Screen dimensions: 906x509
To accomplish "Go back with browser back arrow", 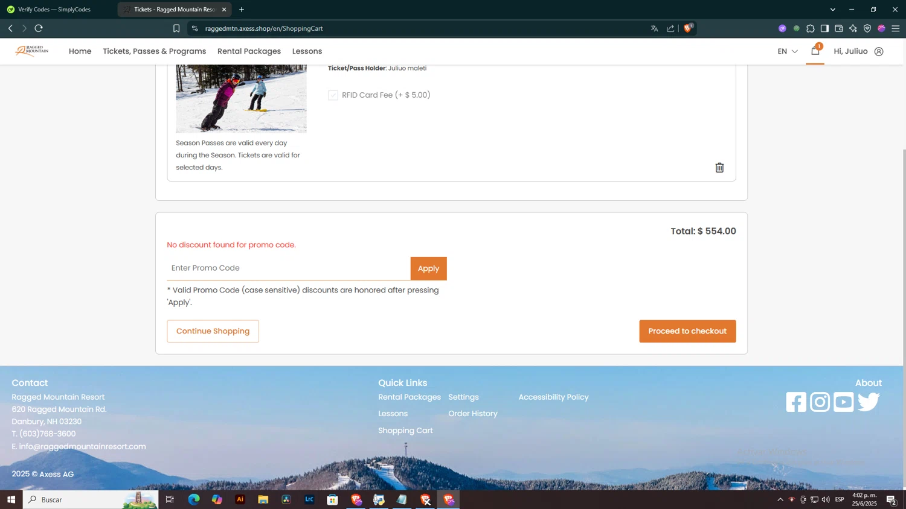I will tap(10, 28).
